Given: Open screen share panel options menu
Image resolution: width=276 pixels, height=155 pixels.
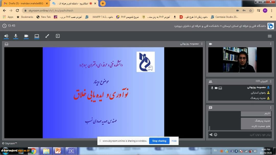Looking at the screenshot, I should click(202, 44).
